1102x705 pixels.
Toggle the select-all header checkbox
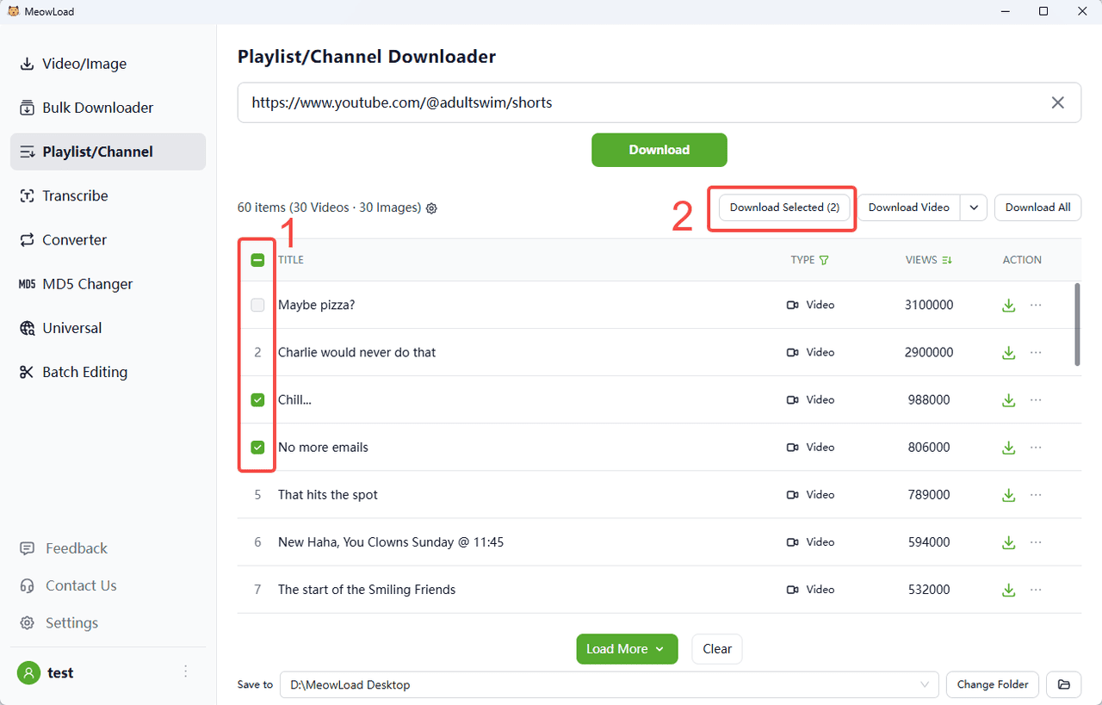257,260
